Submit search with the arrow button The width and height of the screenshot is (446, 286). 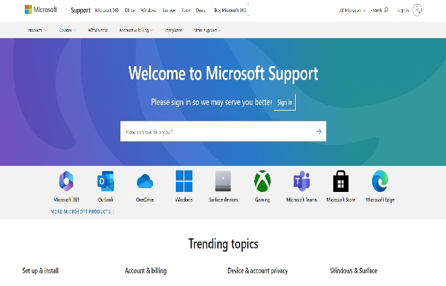[319, 132]
